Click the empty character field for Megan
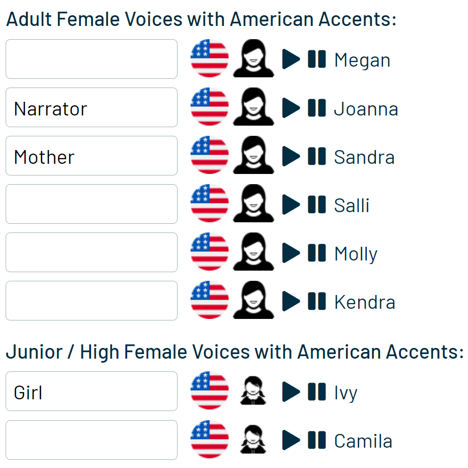468x468 pixels. click(92, 59)
